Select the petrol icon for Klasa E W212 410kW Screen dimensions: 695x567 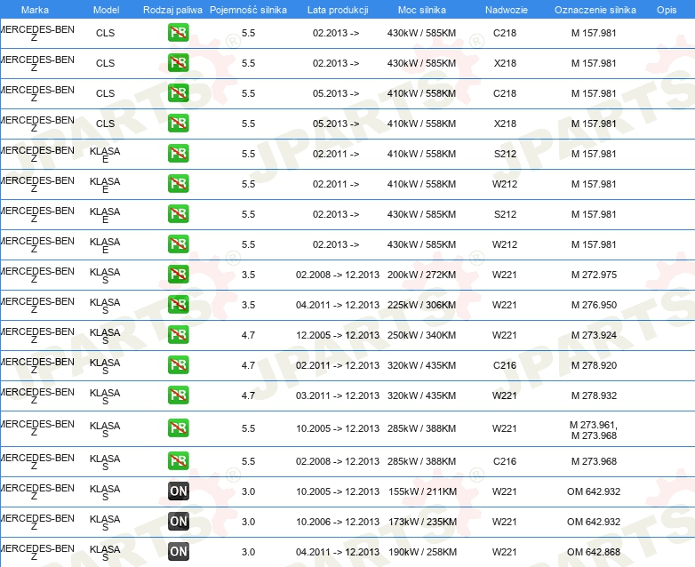178,184
